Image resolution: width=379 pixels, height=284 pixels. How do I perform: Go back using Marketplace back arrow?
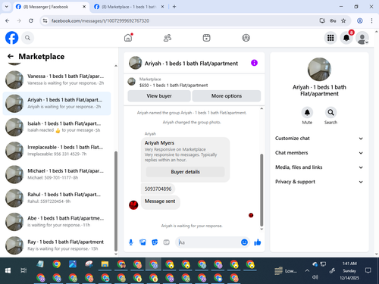11,56
